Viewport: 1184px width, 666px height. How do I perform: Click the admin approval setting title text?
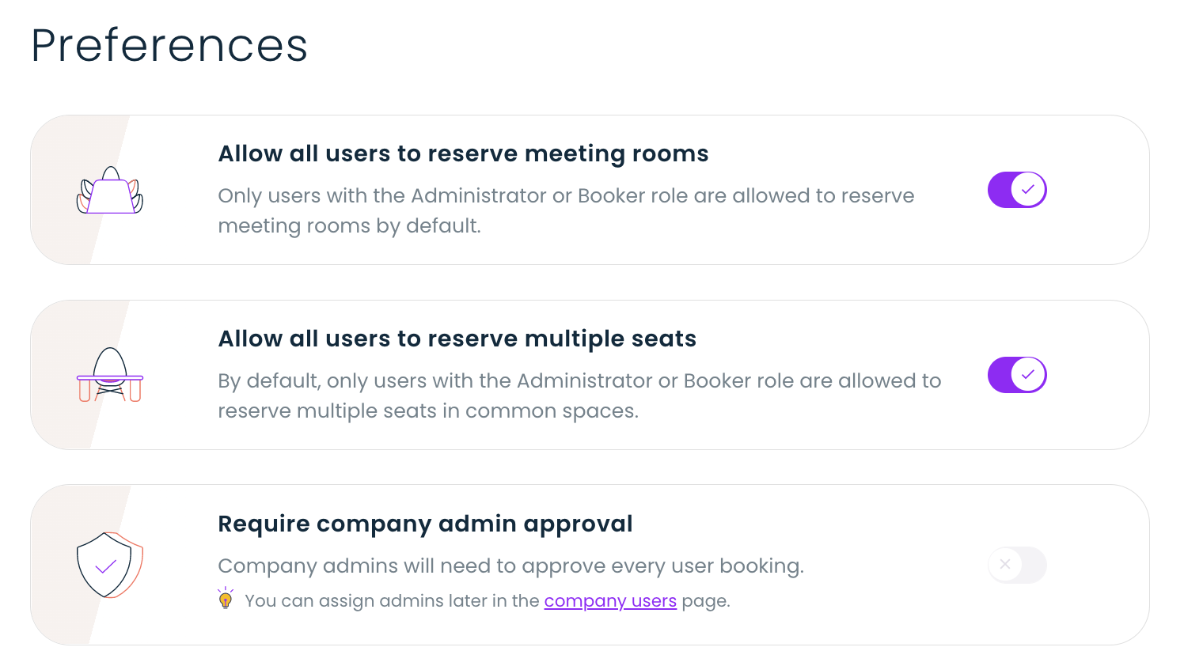tap(425, 524)
